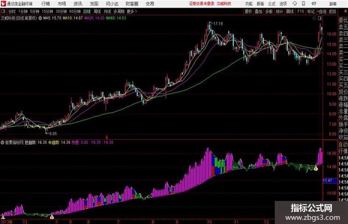Viewport: 348px width, 224px height.
Task: Click the +自选 add to watchlist button
Action: pyautogui.click(x=321, y=11)
